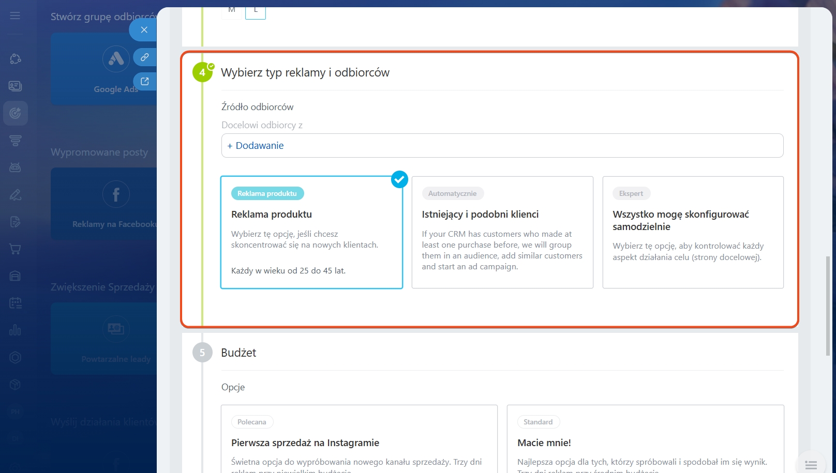Click step 5 Budżet number marker
Screen dimensions: 836x473
pos(202,353)
